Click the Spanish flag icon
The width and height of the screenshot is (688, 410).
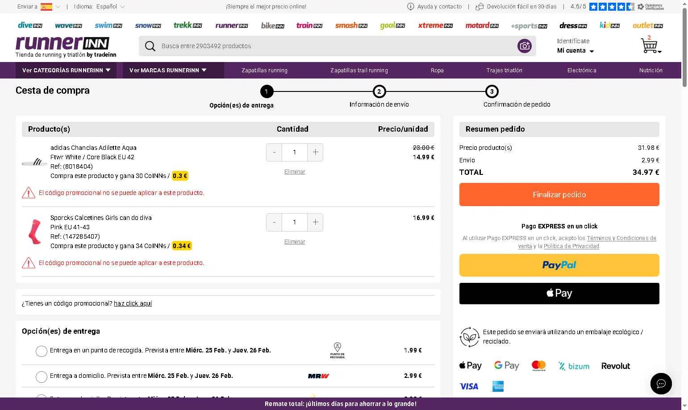[x=46, y=6]
